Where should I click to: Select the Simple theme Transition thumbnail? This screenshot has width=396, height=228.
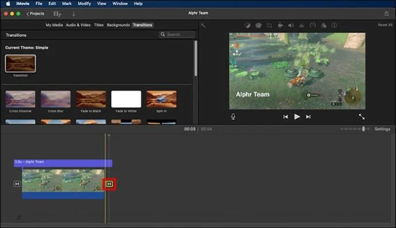(21, 63)
